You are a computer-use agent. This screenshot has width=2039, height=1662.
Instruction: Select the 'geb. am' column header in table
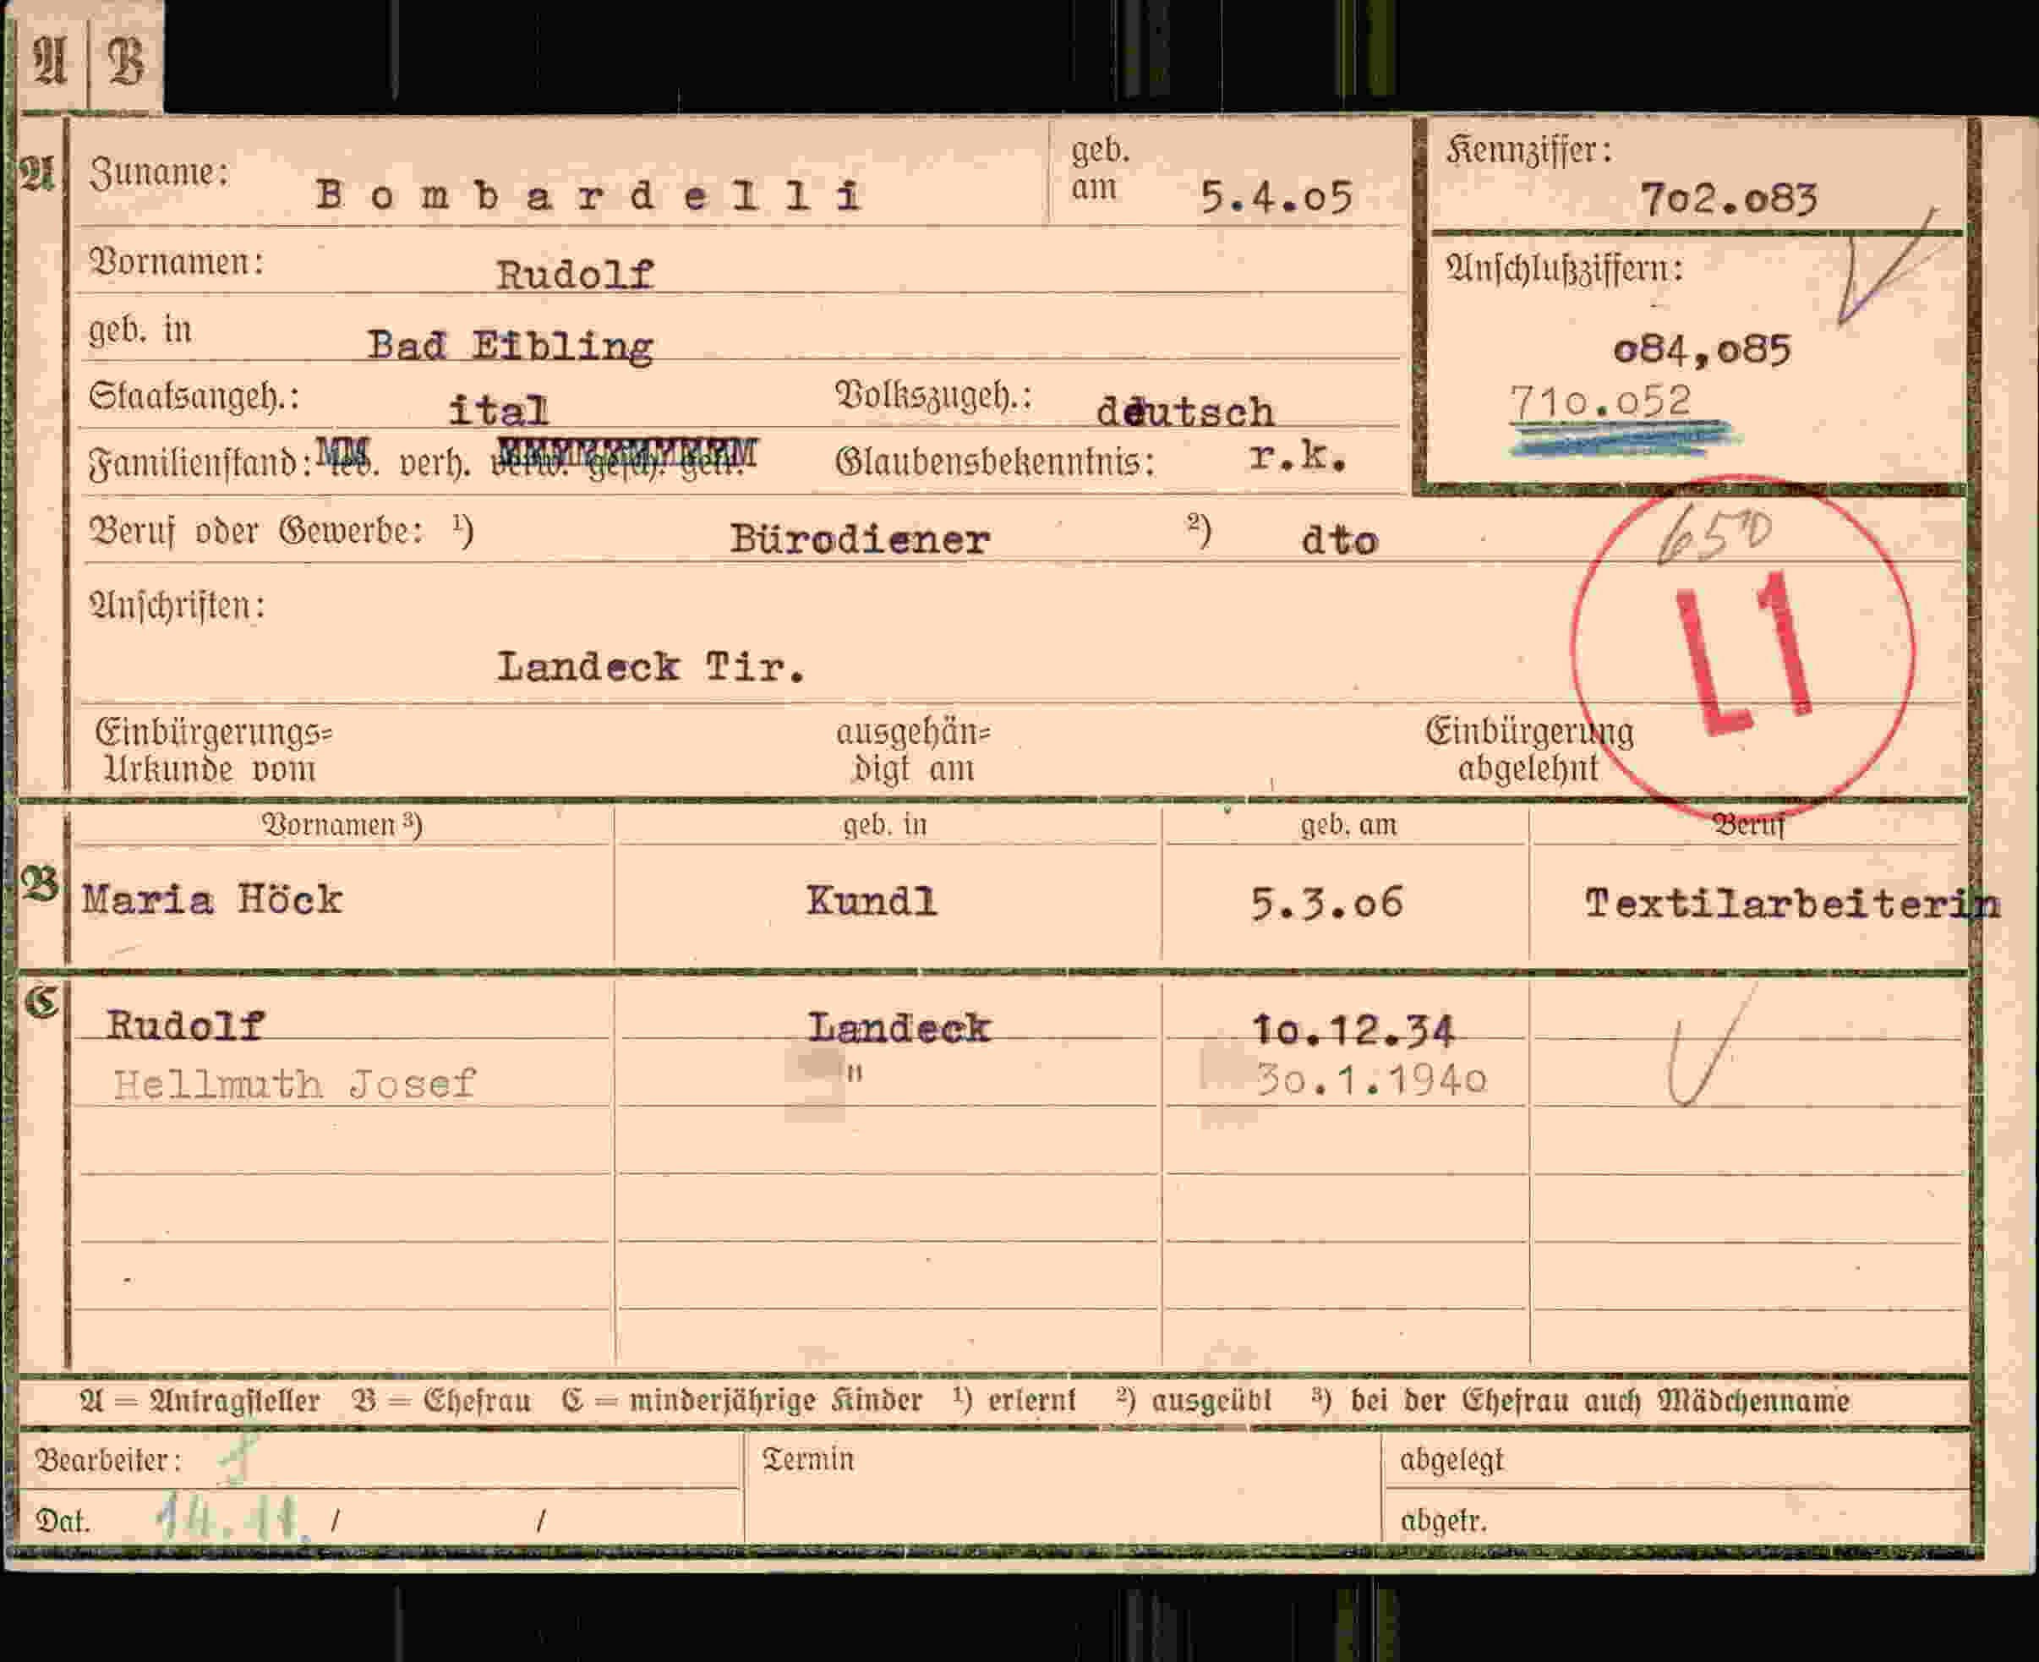[1347, 824]
